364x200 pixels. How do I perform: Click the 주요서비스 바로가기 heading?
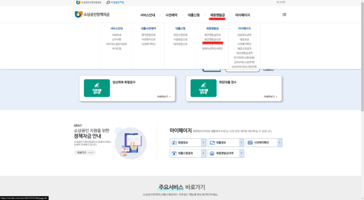click(x=182, y=187)
